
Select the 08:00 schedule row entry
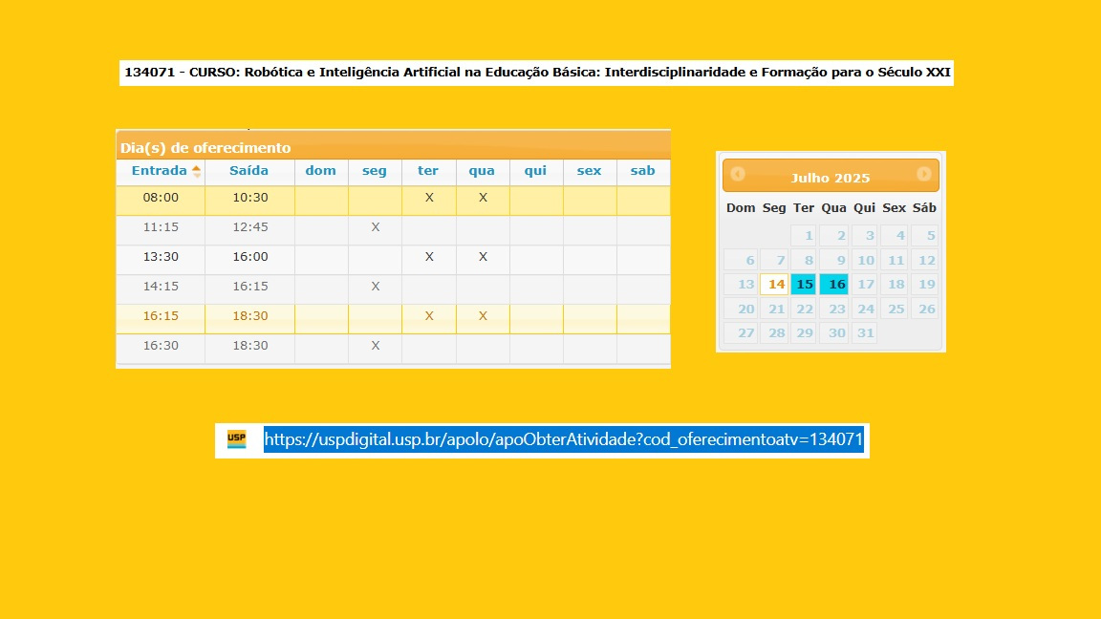tap(161, 198)
